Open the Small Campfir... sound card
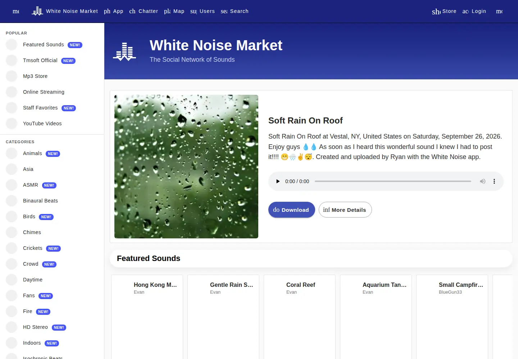This screenshot has height=359, width=518. pos(452,317)
